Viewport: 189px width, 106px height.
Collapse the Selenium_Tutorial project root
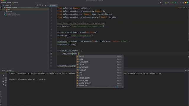pyautogui.click(x=3, y=7)
